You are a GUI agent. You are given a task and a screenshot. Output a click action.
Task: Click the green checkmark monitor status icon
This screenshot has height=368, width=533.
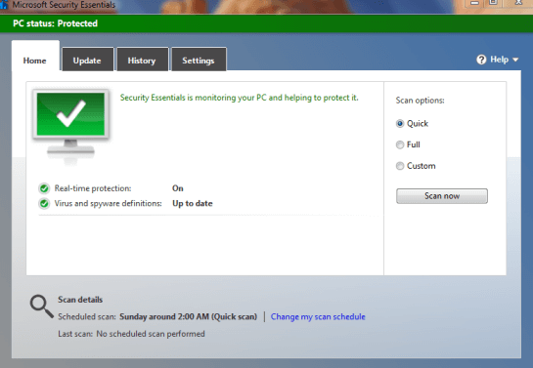pos(71,127)
